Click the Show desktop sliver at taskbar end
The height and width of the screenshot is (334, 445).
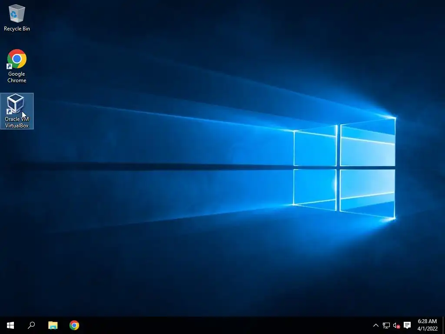point(444,325)
